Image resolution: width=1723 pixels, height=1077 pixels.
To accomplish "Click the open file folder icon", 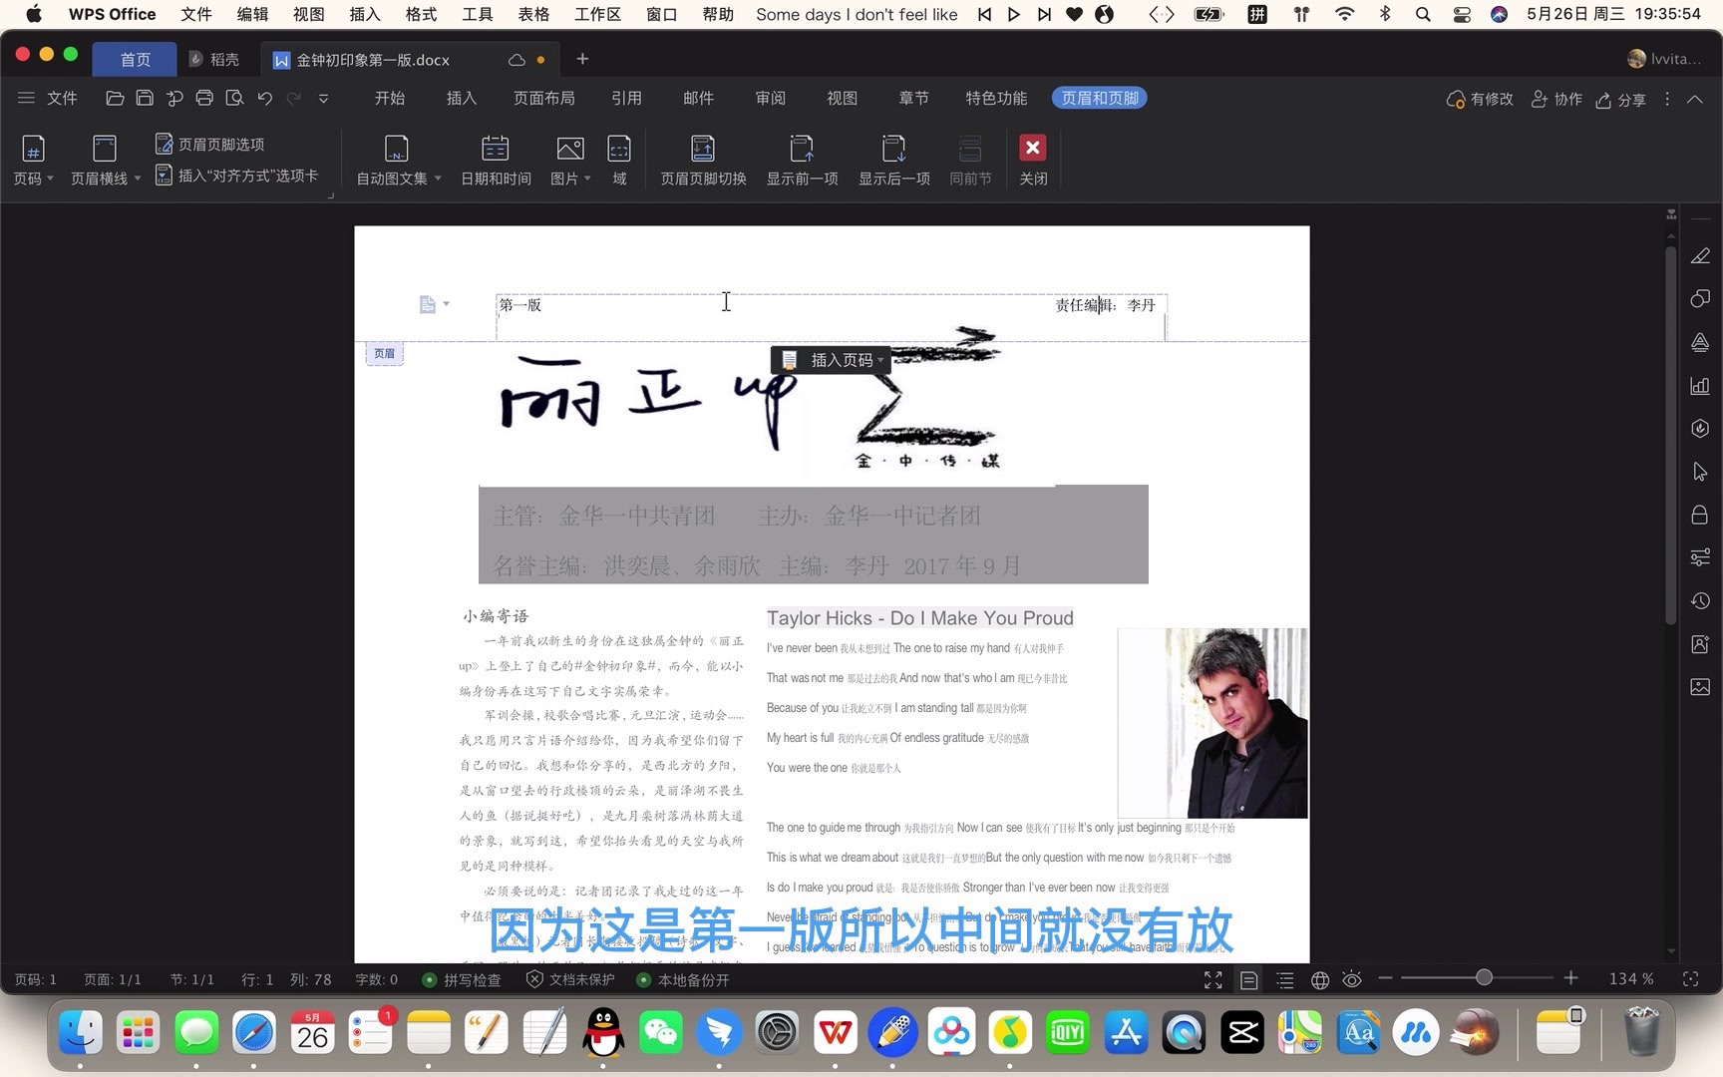I will pos(115,98).
